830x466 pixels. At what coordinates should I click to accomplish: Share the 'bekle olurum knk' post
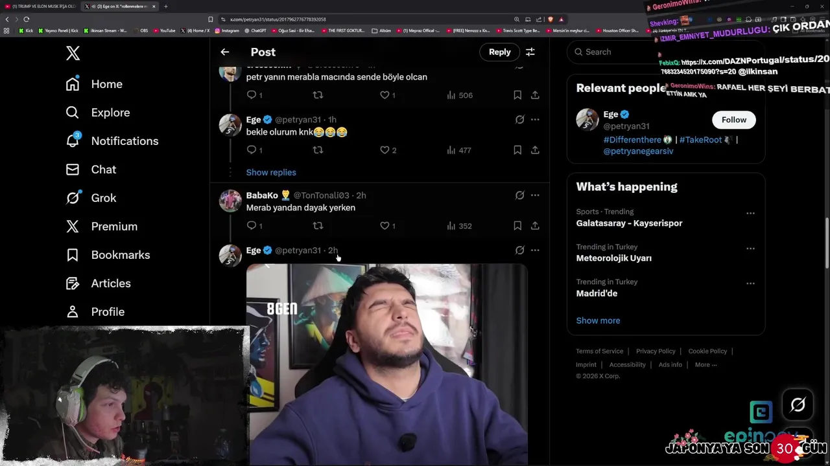535,150
